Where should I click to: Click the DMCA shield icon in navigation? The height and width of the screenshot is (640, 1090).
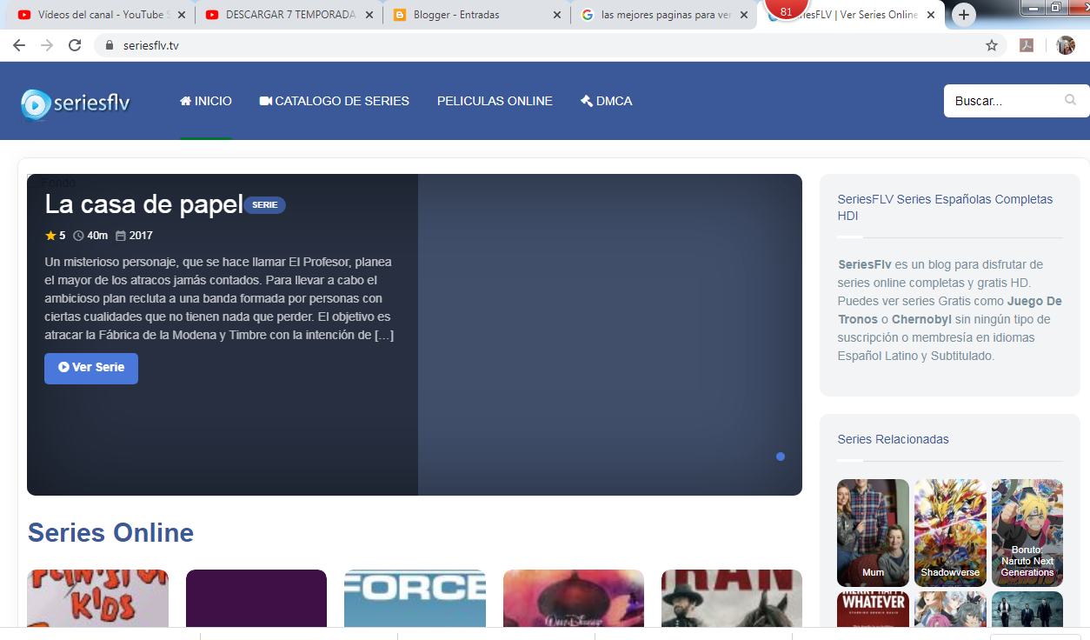pyautogui.click(x=586, y=100)
